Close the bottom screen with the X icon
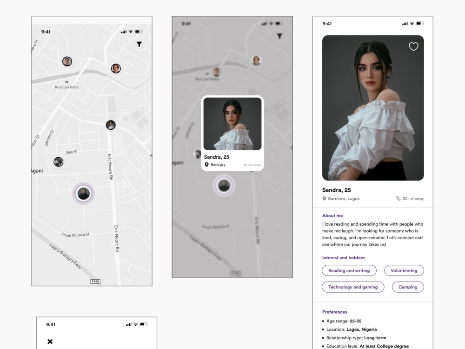 coord(50,342)
